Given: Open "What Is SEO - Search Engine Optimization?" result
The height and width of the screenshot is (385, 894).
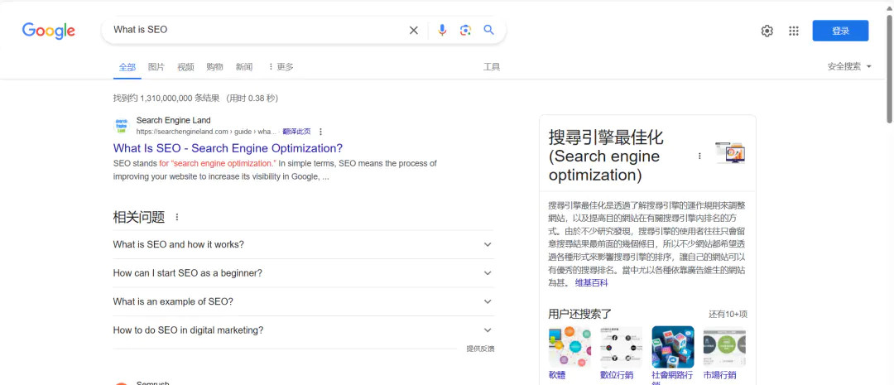Looking at the screenshot, I should click(x=228, y=148).
